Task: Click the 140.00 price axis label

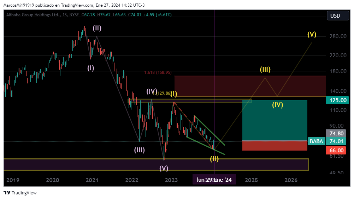Action: 338,91
